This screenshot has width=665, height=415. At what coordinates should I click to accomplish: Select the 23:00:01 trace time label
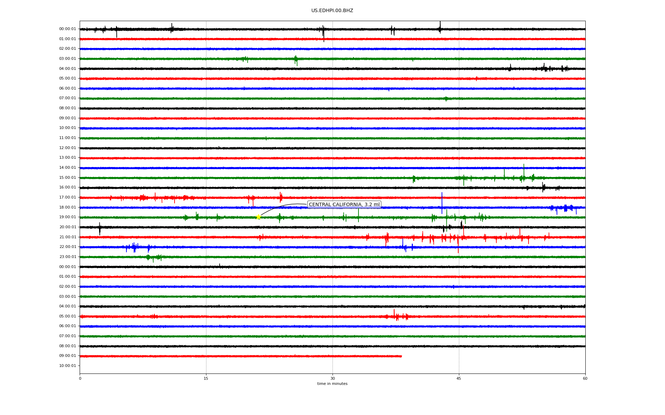pyautogui.click(x=68, y=257)
